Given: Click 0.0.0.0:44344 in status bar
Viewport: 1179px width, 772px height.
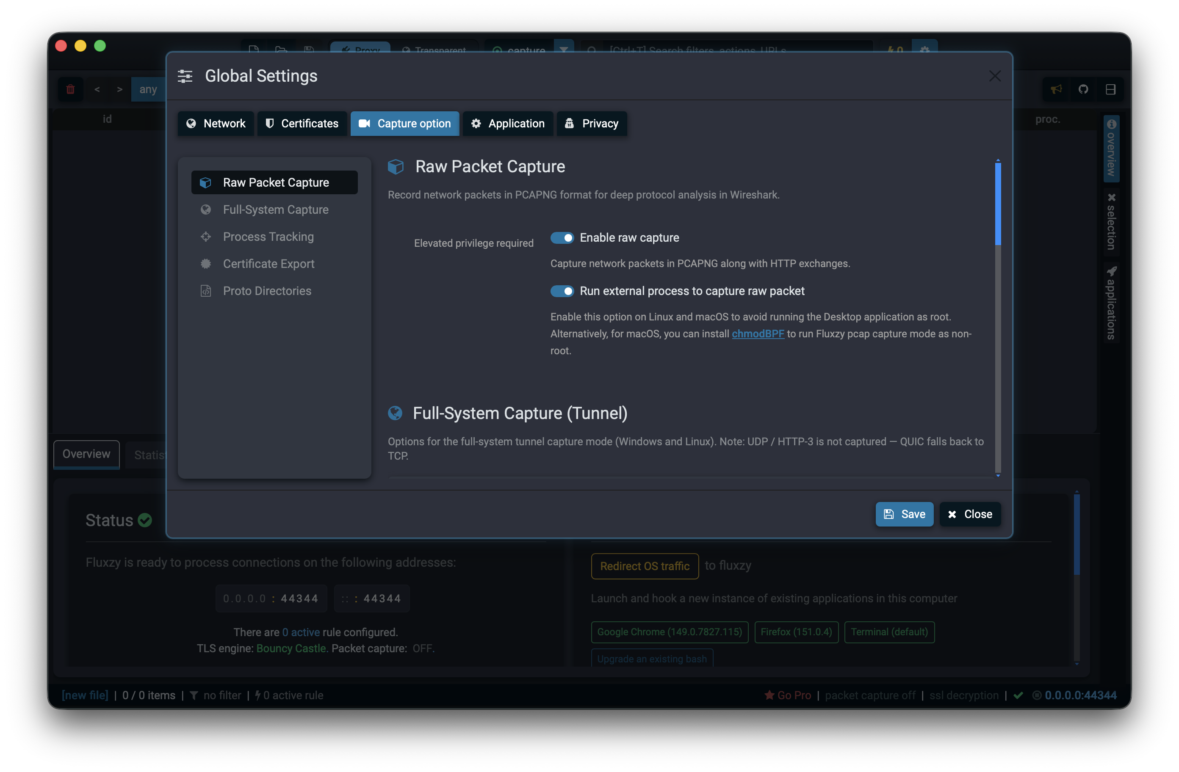Looking at the screenshot, I should 1080,695.
